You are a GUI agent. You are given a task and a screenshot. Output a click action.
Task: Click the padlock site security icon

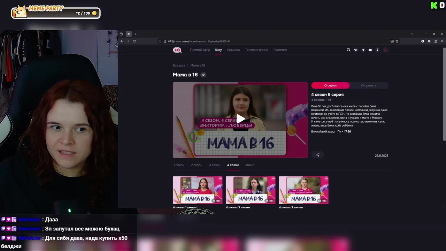(165, 41)
